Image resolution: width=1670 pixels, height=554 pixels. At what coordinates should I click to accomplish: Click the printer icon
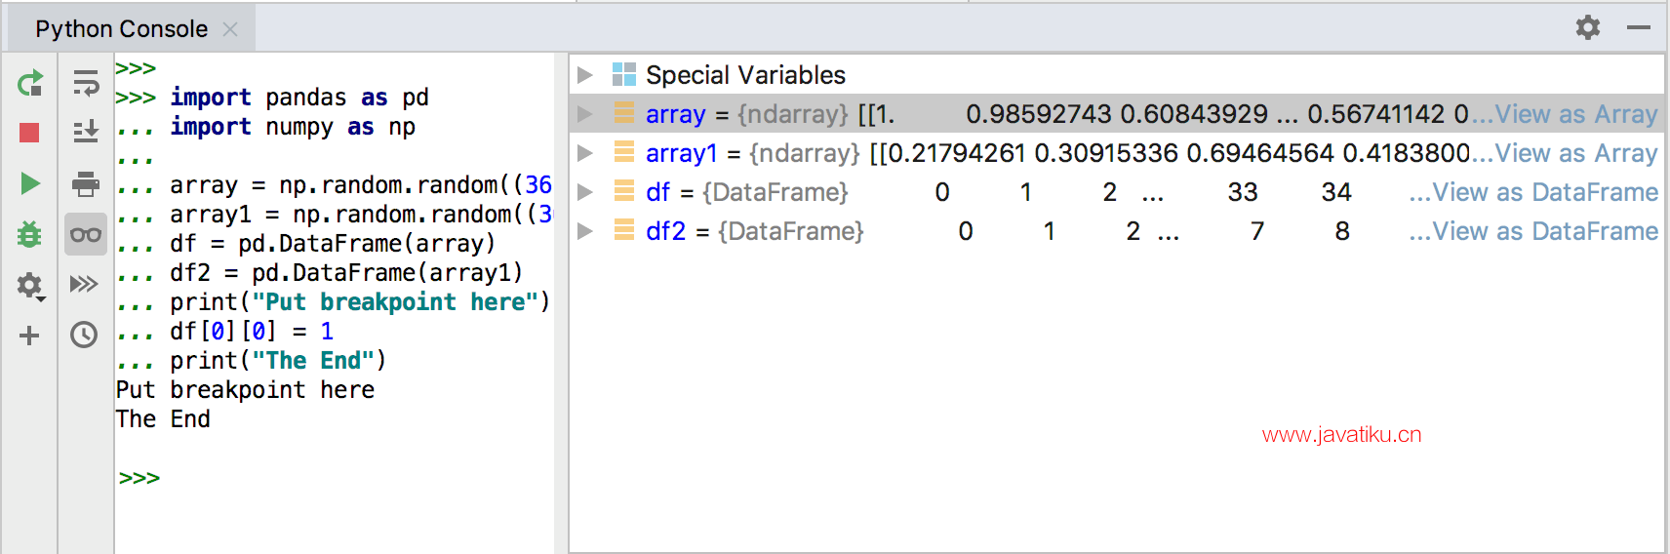click(x=86, y=183)
